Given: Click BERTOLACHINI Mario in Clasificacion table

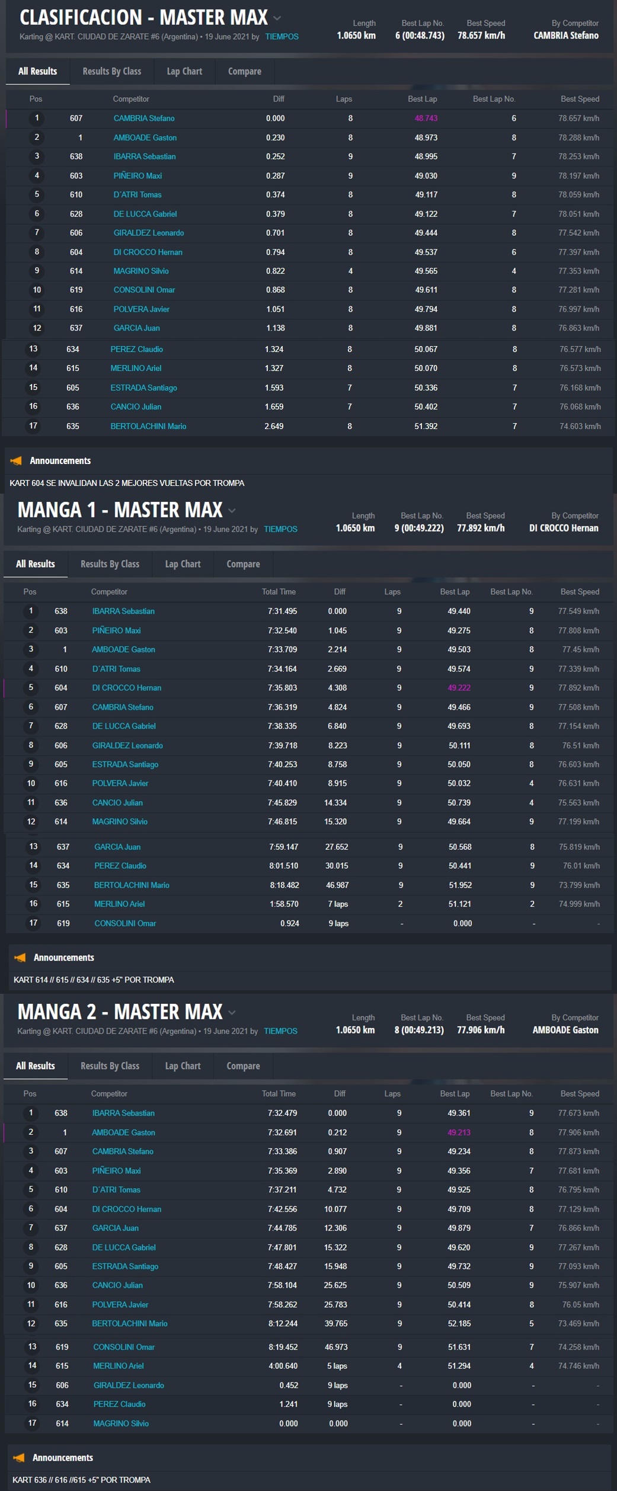Looking at the screenshot, I should click(148, 426).
